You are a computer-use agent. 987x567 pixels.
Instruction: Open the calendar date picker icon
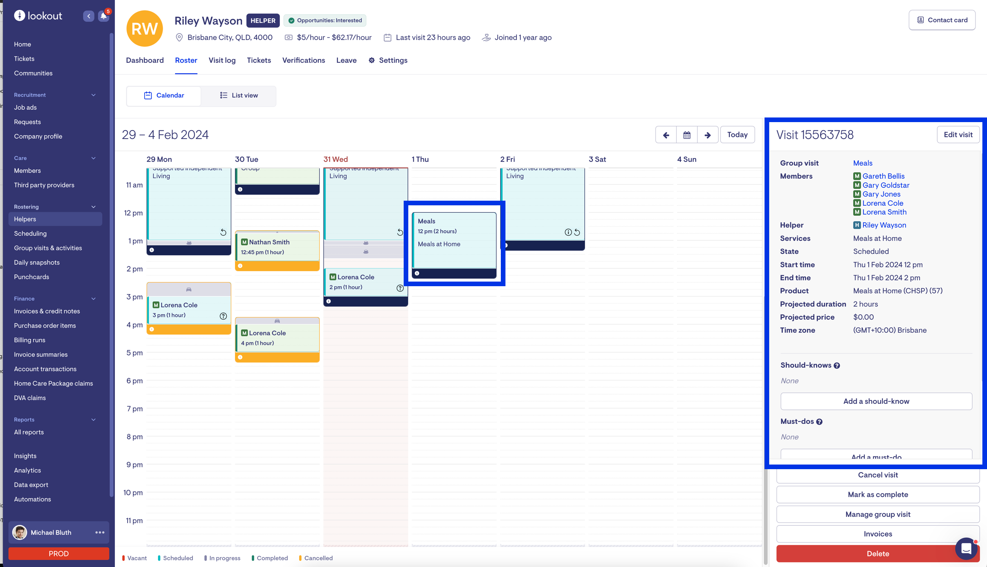tap(687, 135)
